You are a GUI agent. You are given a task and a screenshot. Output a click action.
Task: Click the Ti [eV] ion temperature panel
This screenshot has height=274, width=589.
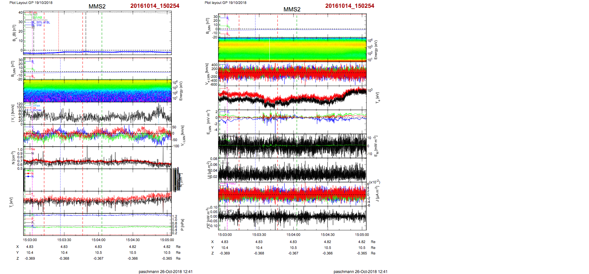97,202
